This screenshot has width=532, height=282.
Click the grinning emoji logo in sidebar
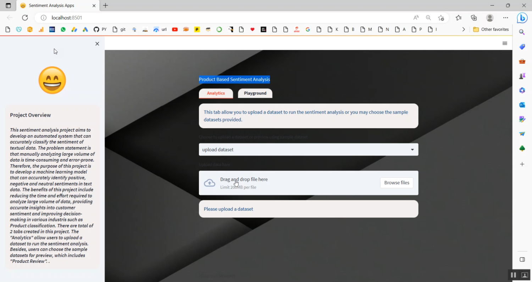52,80
